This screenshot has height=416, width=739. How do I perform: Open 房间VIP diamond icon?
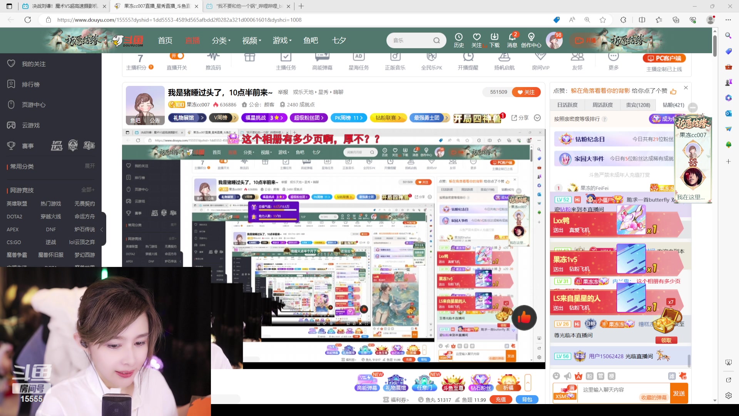(x=541, y=62)
